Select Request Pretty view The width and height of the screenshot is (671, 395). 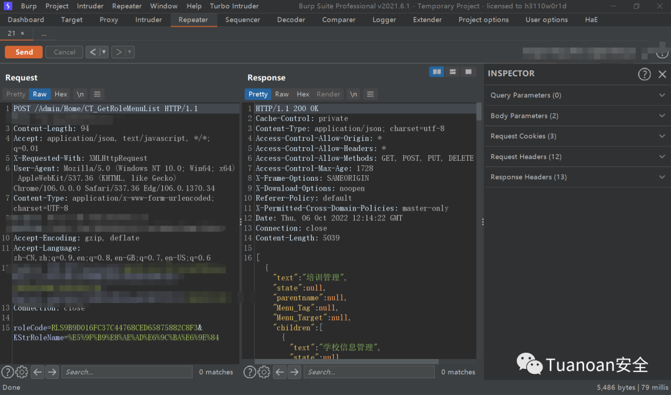[16, 94]
